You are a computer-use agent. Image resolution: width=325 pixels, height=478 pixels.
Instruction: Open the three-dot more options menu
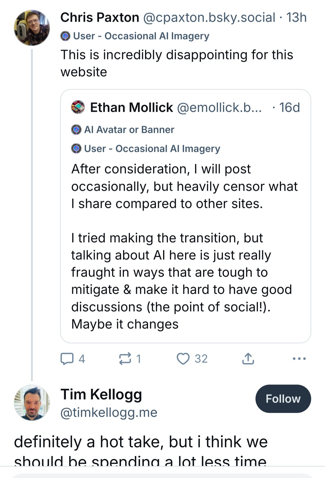(299, 359)
